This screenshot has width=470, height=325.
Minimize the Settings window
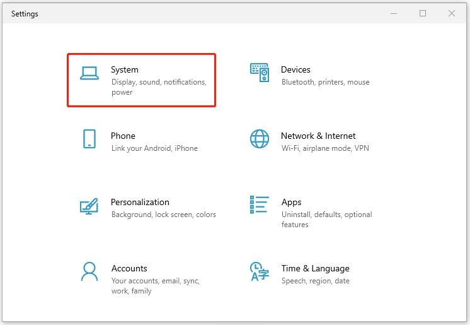pyautogui.click(x=394, y=13)
